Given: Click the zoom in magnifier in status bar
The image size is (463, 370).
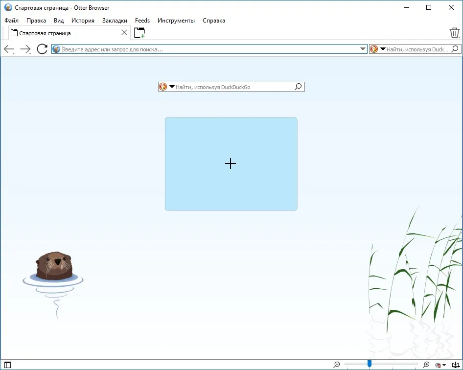Looking at the screenshot, I should 426,365.
